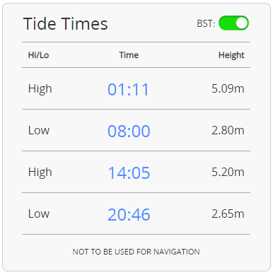Click the Hi/Lo column header
The image size is (273, 275).
tap(38, 55)
